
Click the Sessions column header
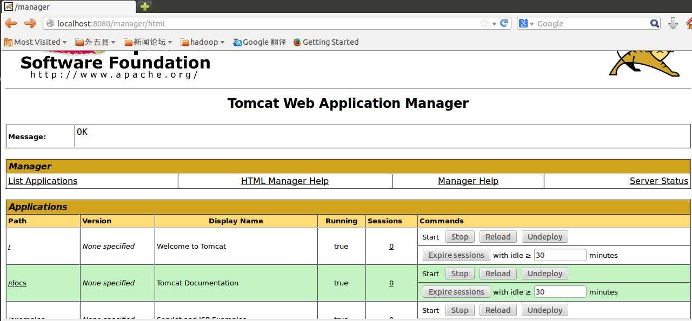click(385, 221)
